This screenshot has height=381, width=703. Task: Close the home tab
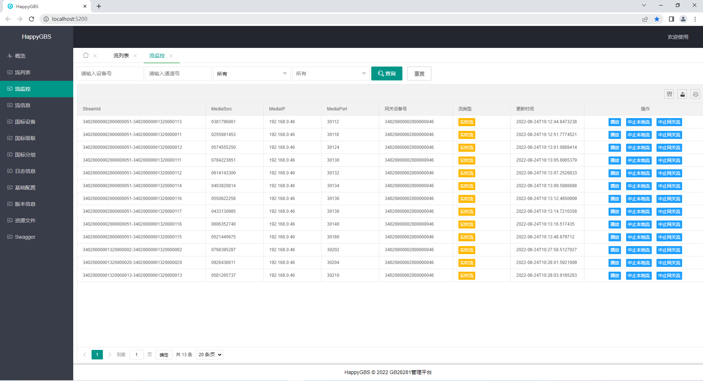[x=95, y=56]
